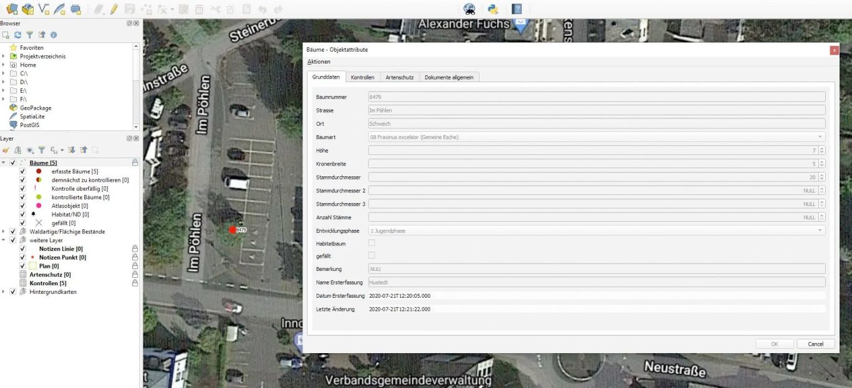Open the Layer Styling panel
This screenshot has height=388, width=852.
(5, 149)
